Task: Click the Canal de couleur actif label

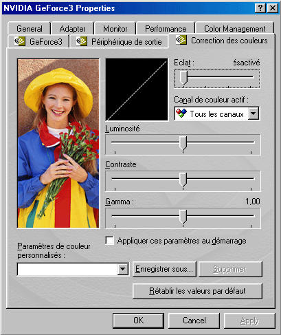Action: click(x=211, y=100)
